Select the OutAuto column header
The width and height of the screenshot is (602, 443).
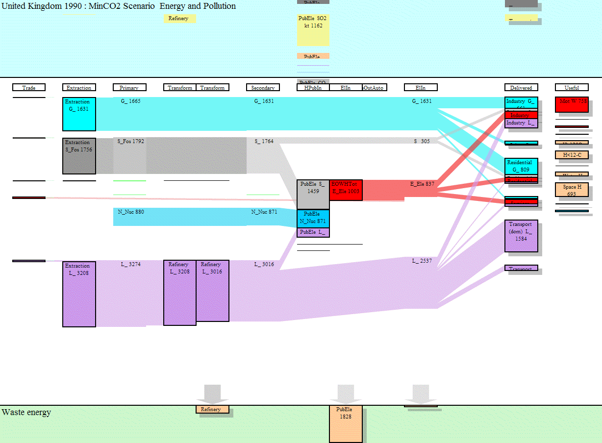coord(375,88)
